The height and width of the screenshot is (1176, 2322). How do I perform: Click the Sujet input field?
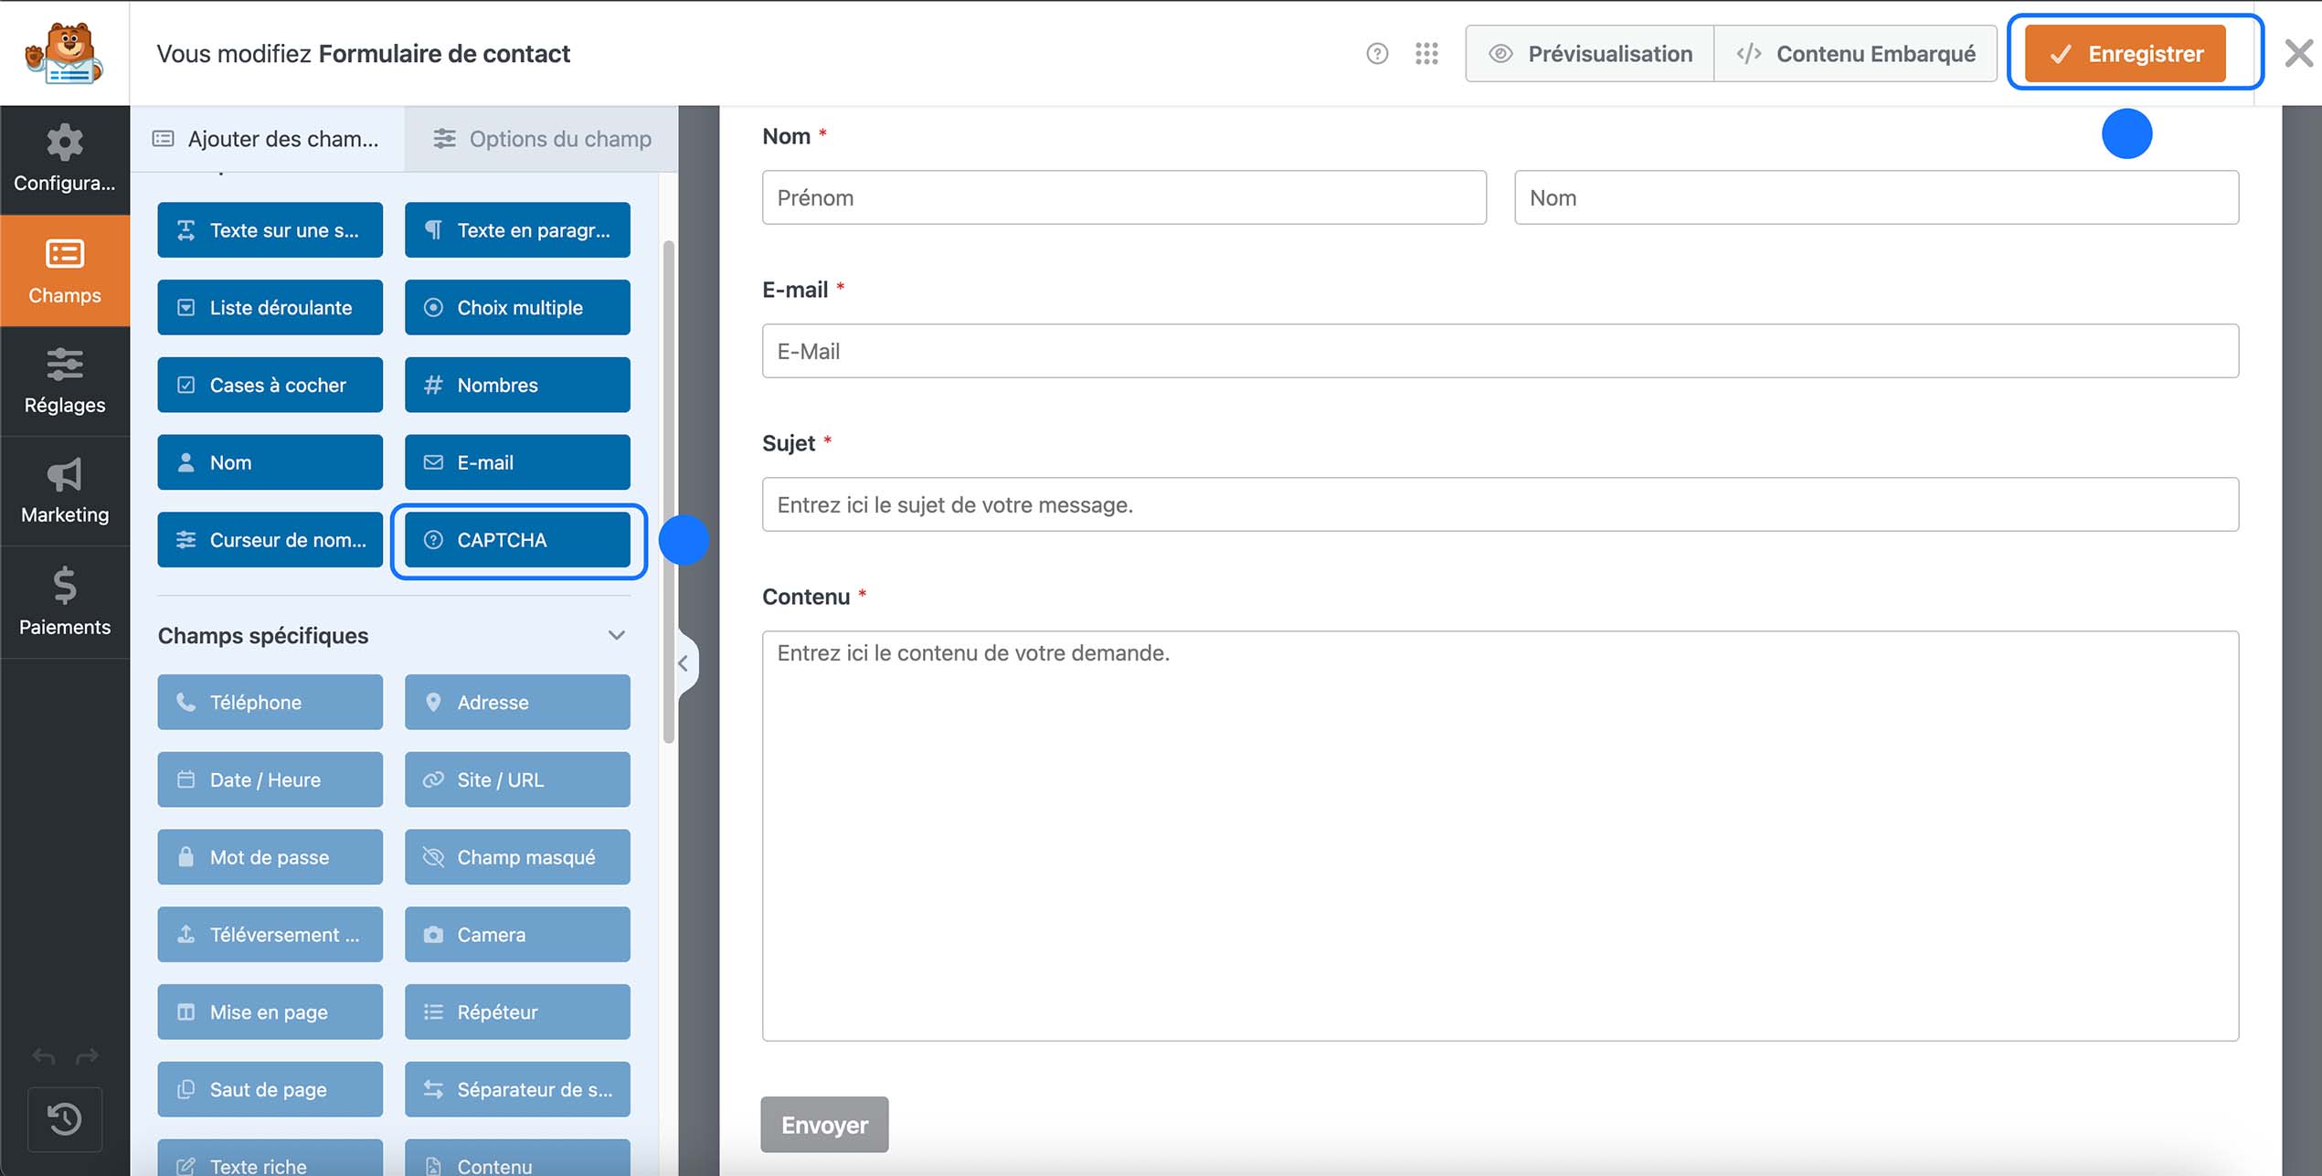(1499, 503)
